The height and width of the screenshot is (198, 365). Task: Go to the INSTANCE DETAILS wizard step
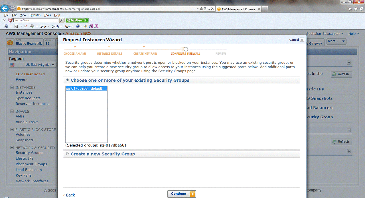point(109,53)
